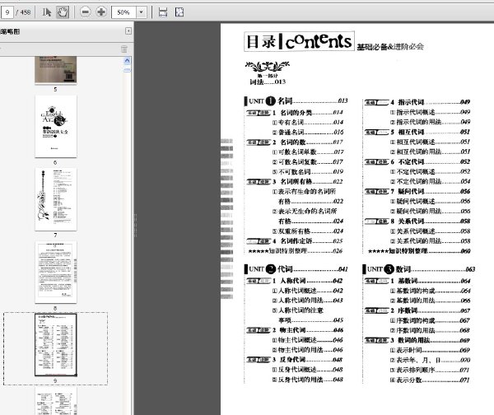
Task: Click the fit one full page icon
Action: coord(179,12)
